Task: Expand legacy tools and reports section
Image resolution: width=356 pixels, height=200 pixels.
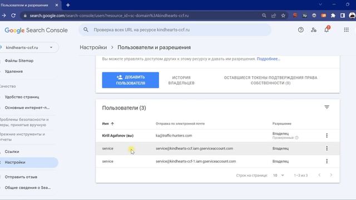Action: click(22, 137)
